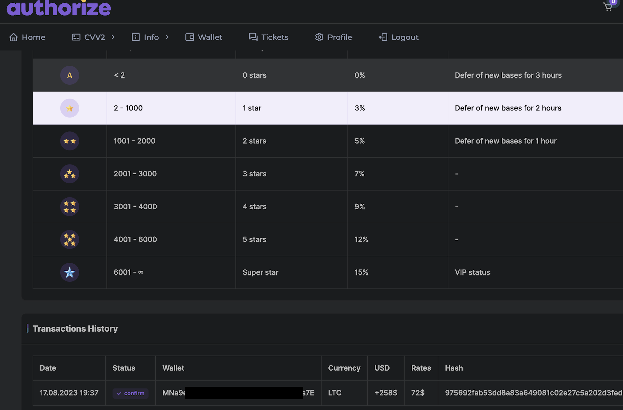The height and width of the screenshot is (410, 623).
Task: Open the Info menu item
Action: tap(151, 37)
